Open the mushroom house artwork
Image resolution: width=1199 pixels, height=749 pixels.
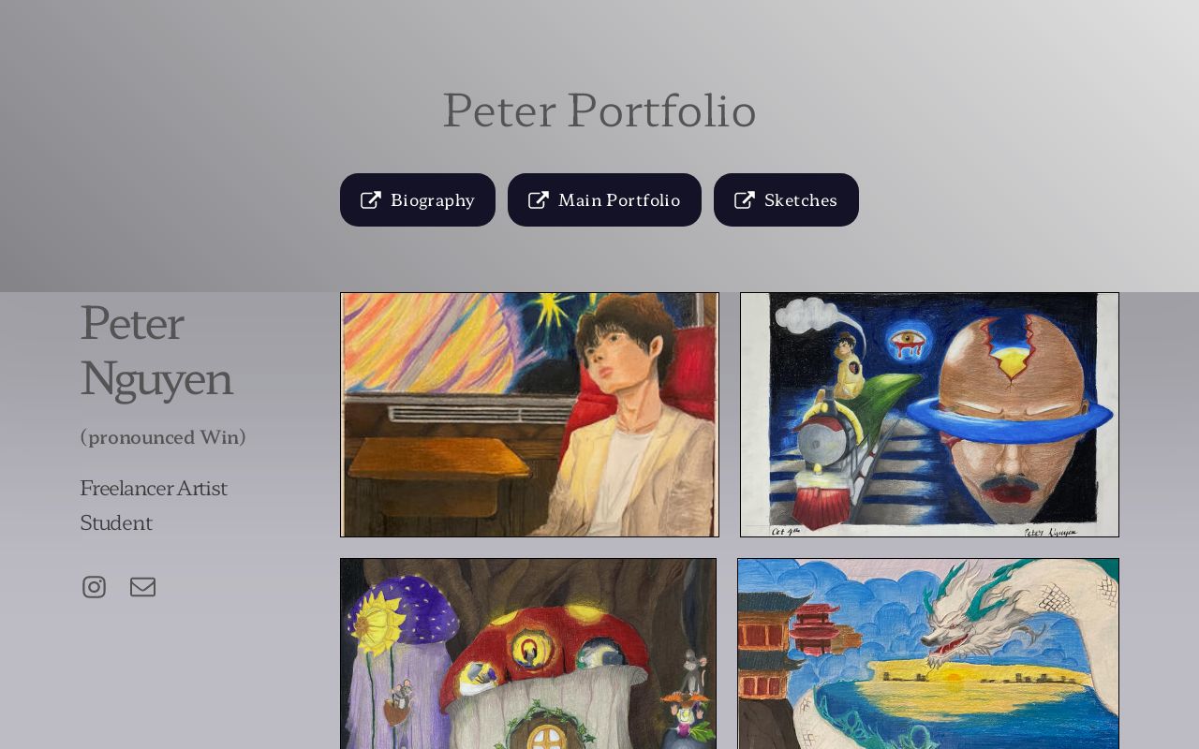528,655
